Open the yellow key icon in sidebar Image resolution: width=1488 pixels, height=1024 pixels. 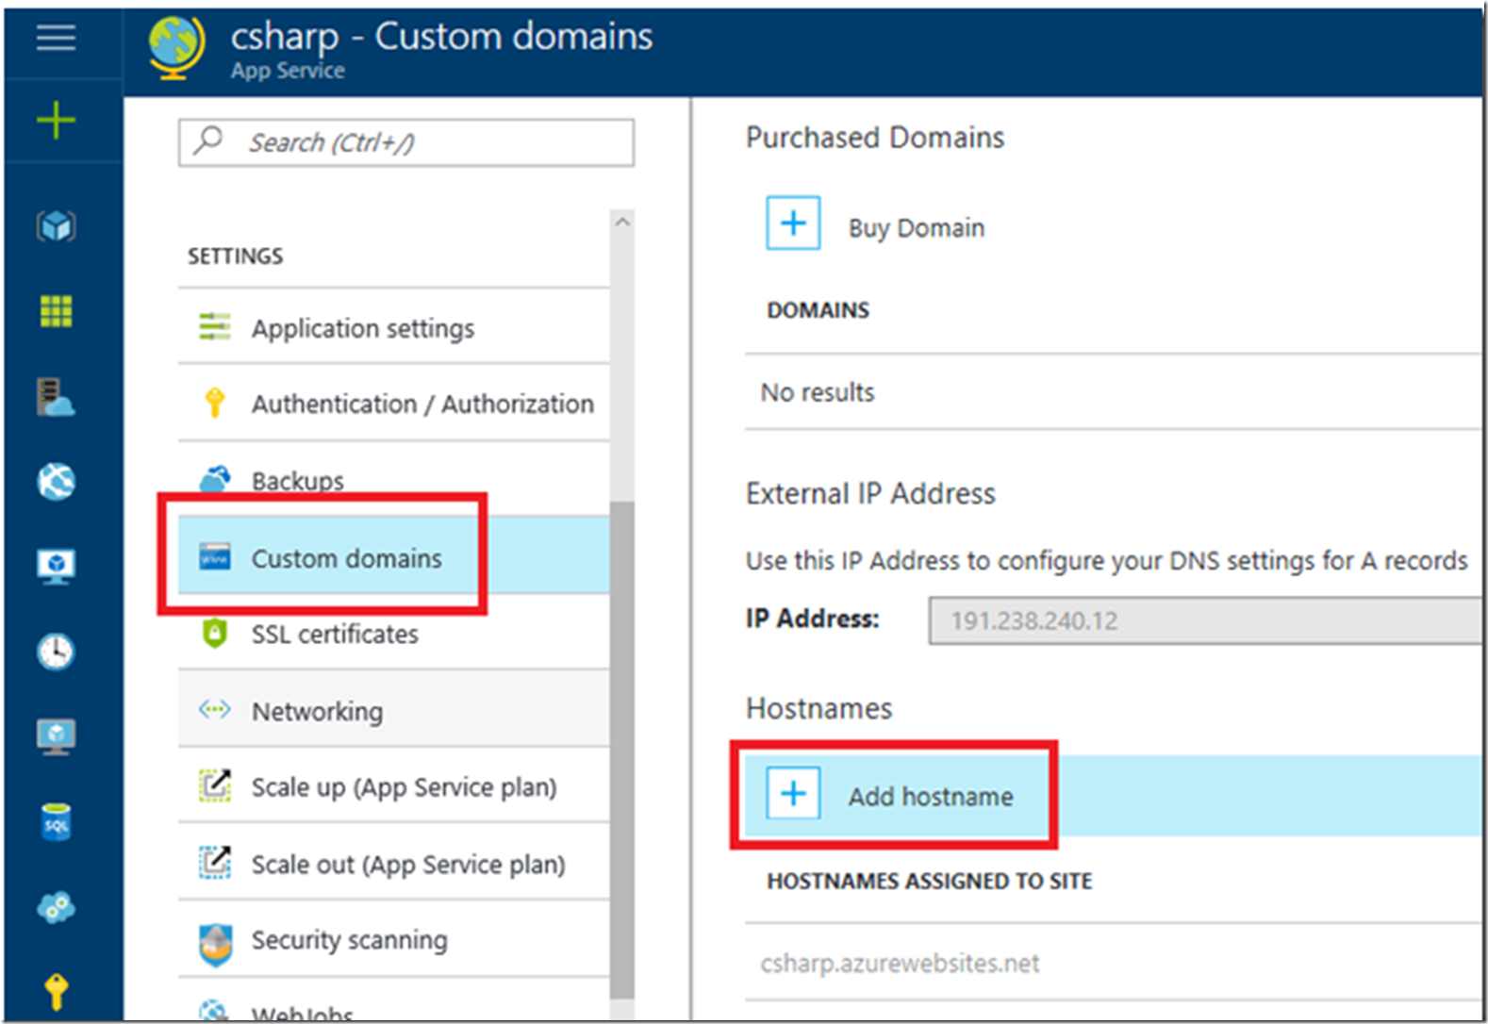click(x=56, y=990)
